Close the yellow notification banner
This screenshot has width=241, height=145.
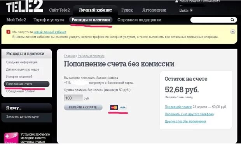[x=233, y=32]
